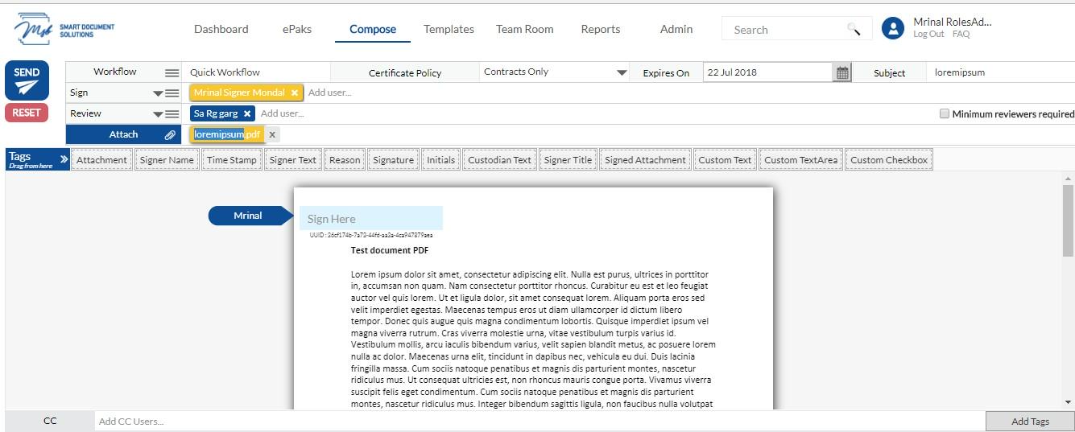The height and width of the screenshot is (432, 1075).
Task: Toggle Minimum reviewers required checkbox
Action: coord(945,113)
